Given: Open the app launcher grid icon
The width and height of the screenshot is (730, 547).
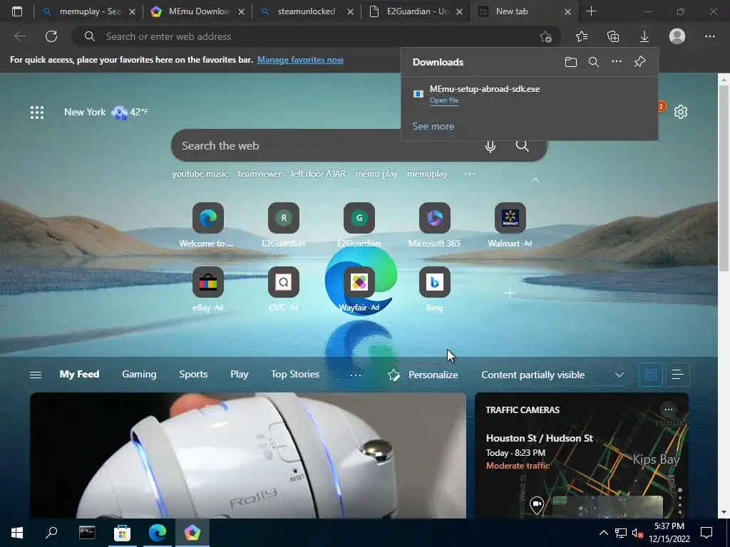Looking at the screenshot, I should pos(37,112).
